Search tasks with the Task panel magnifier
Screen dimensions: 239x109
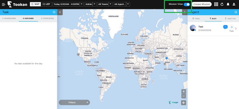54,12
